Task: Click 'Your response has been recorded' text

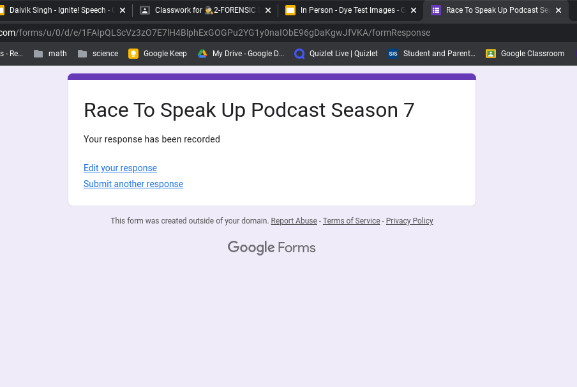Action: click(x=152, y=139)
